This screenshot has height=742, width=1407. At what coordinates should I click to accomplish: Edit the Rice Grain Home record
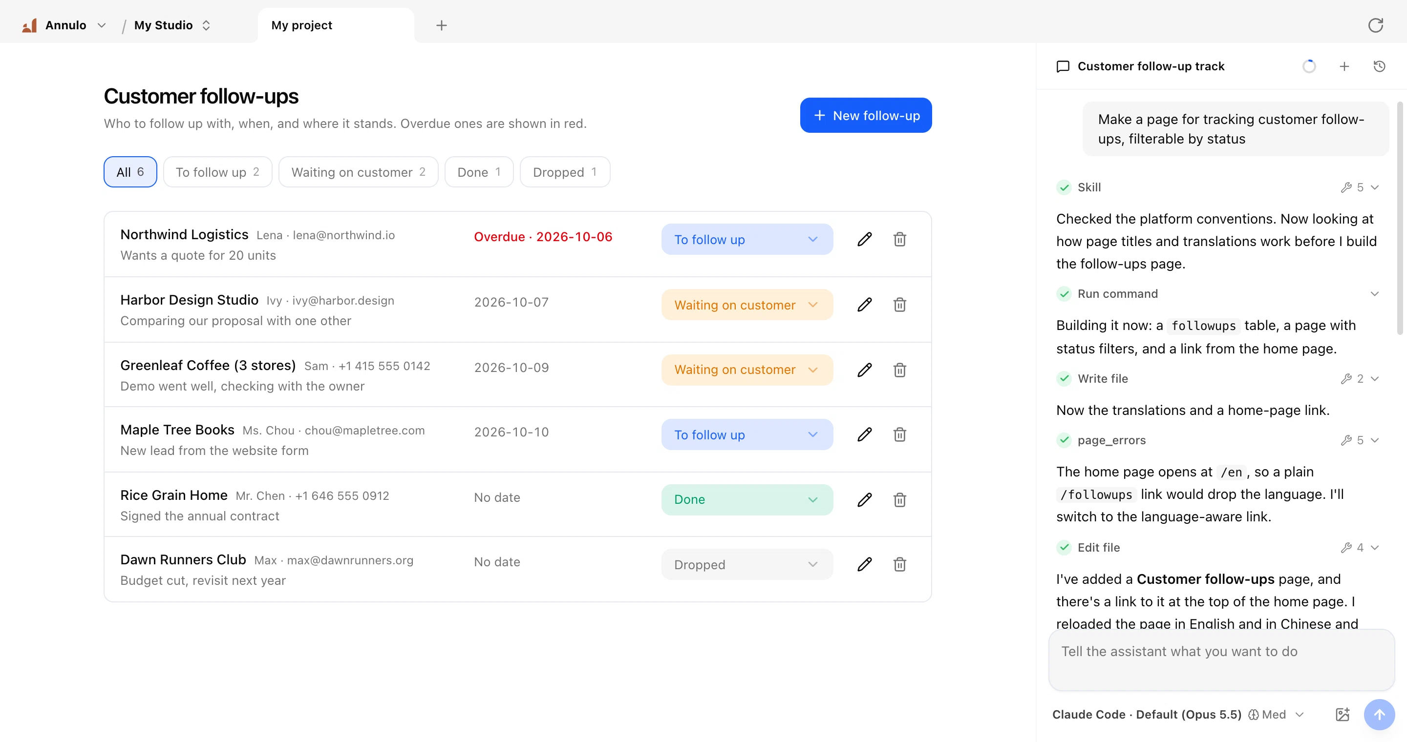pos(864,500)
